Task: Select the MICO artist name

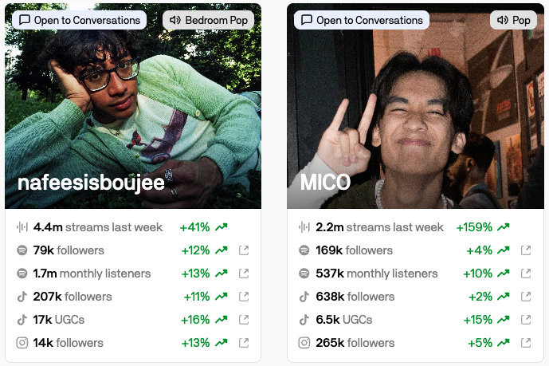Action: [325, 182]
